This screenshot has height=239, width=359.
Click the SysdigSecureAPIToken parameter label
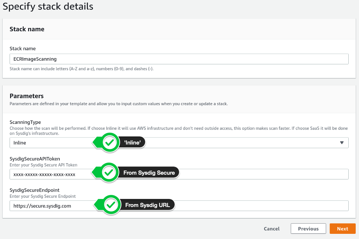click(35, 159)
